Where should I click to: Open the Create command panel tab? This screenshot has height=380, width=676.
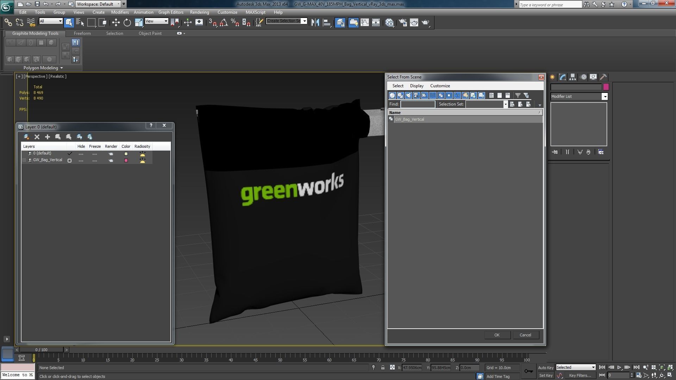[x=552, y=77]
